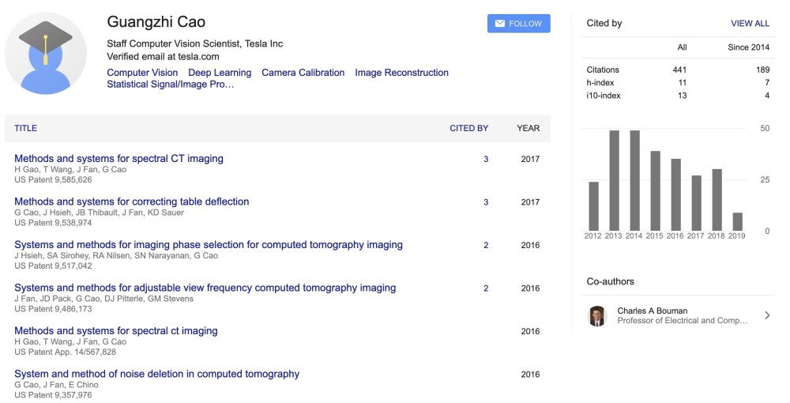Viewport: 790px width, 403px height.
Task: Open the Statistical Signal/Image Pro… interest tag
Action: tap(171, 84)
